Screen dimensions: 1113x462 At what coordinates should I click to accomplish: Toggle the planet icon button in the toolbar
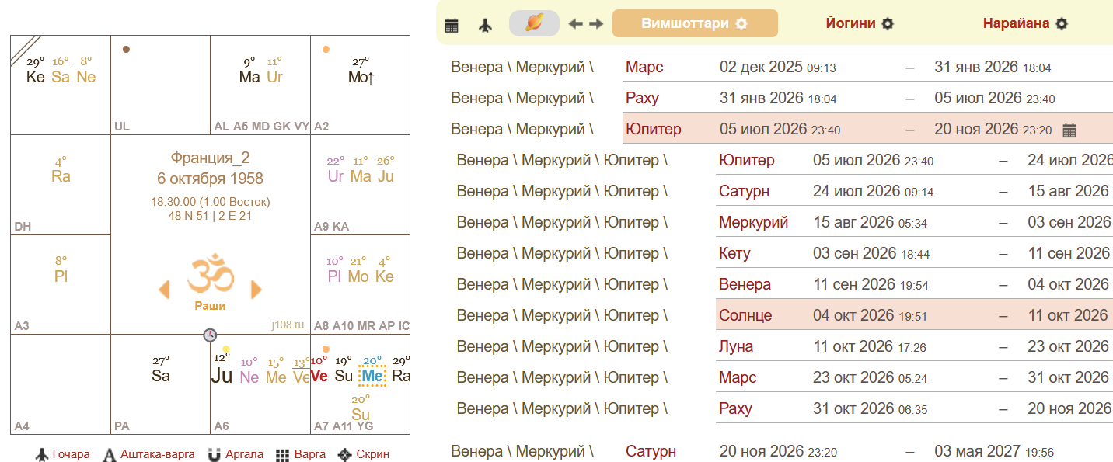point(534,23)
